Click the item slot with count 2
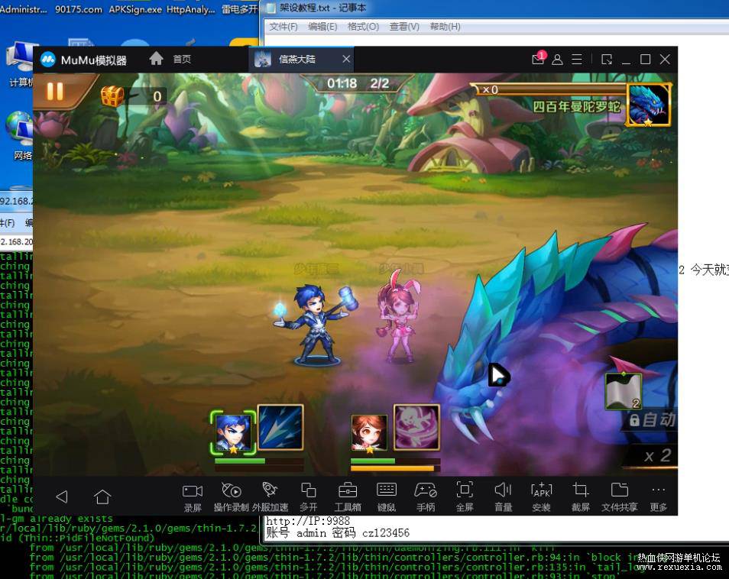This screenshot has width=729, height=579. (x=624, y=392)
